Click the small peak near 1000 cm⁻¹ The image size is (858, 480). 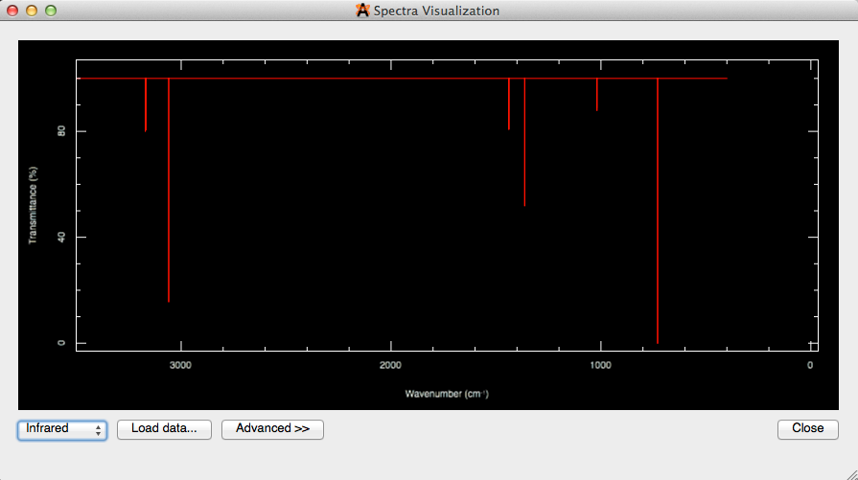point(597,95)
